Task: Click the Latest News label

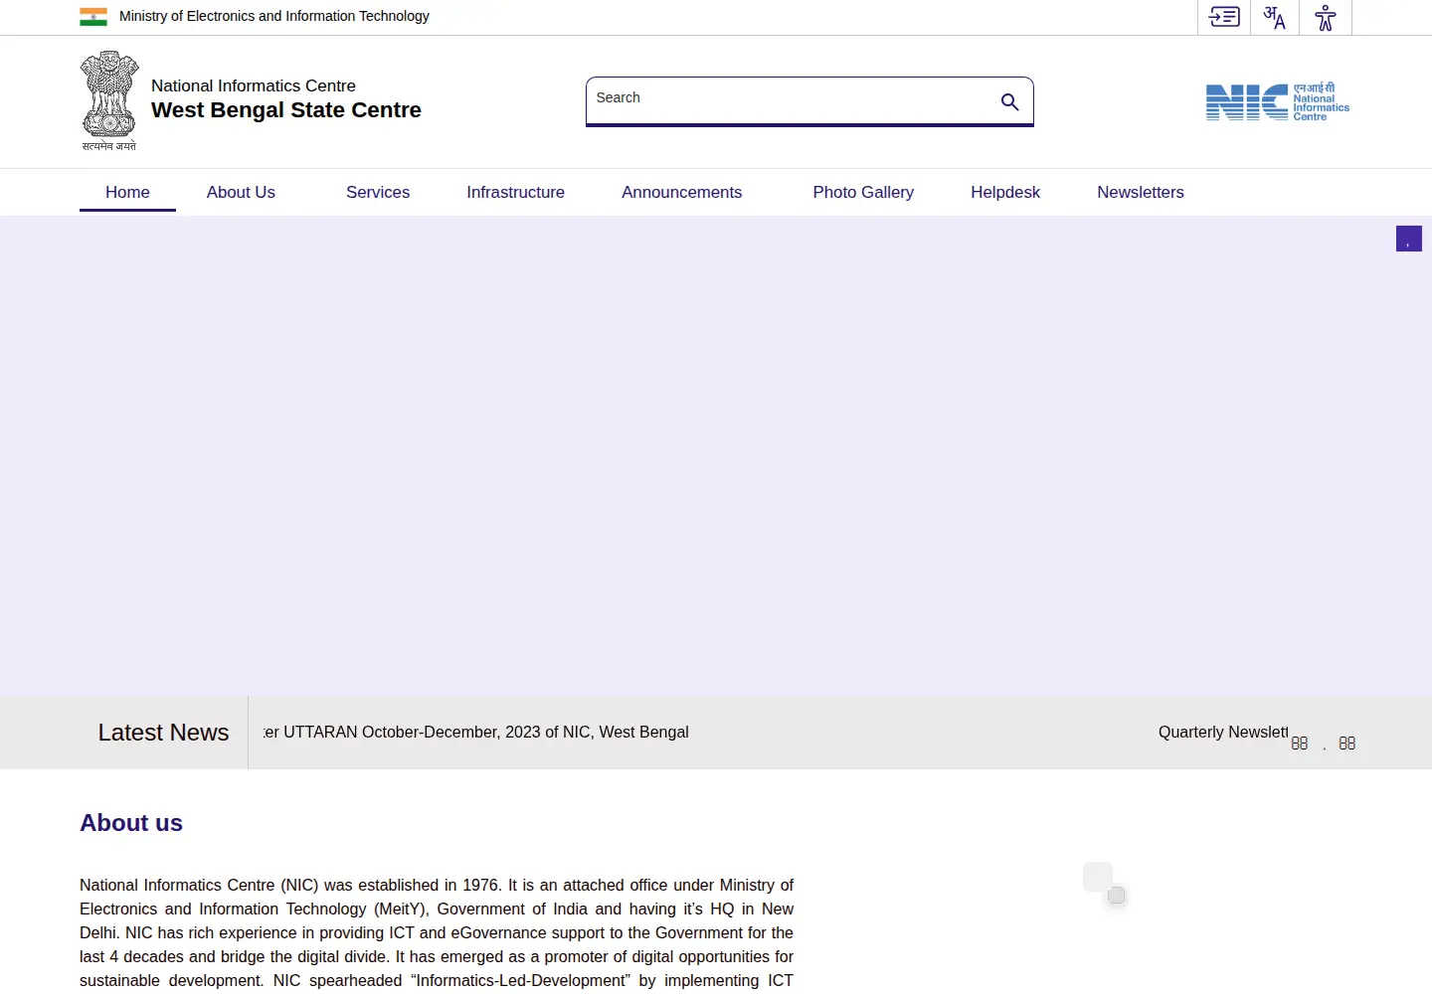Action: point(163,733)
